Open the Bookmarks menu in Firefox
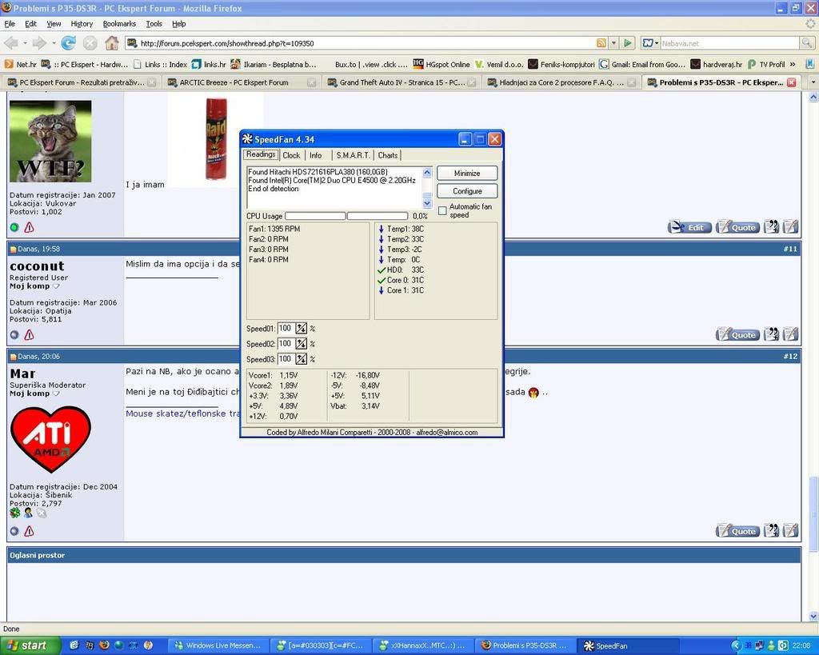This screenshot has height=655, width=819. tap(119, 23)
